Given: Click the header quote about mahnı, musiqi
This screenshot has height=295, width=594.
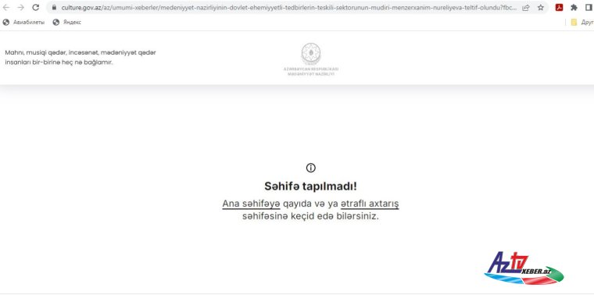Looking at the screenshot, I should [81, 58].
